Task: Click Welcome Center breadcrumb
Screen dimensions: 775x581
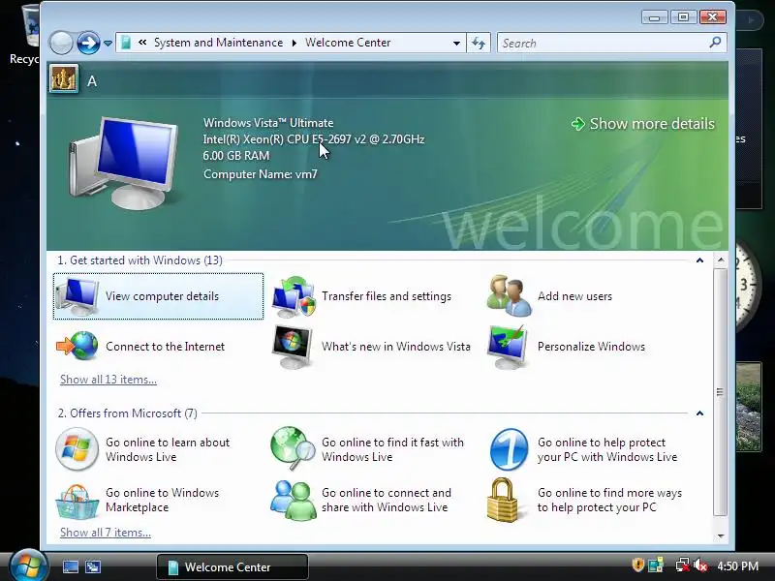Action: coord(348,43)
